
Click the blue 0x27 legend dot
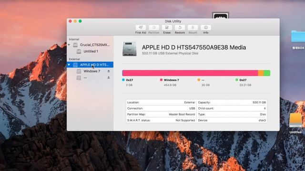pos(123,80)
